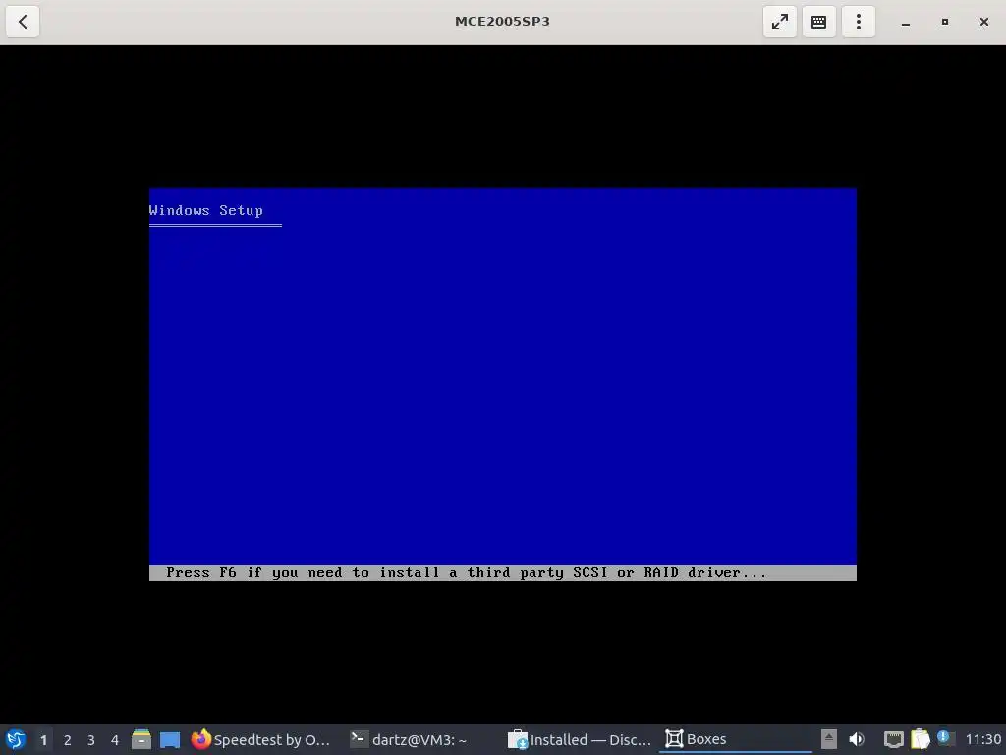Image resolution: width=1006 pixels, height=755 pixels.
Task: Switch to workspace 1
Action: [x=43, y=740]
